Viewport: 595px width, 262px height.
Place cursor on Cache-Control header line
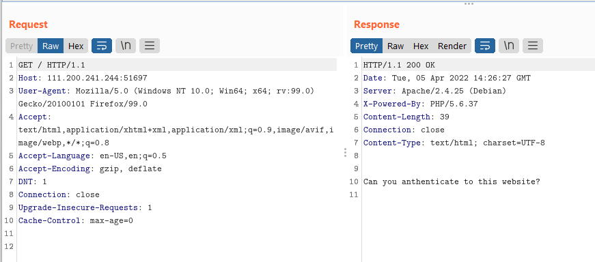76,220
